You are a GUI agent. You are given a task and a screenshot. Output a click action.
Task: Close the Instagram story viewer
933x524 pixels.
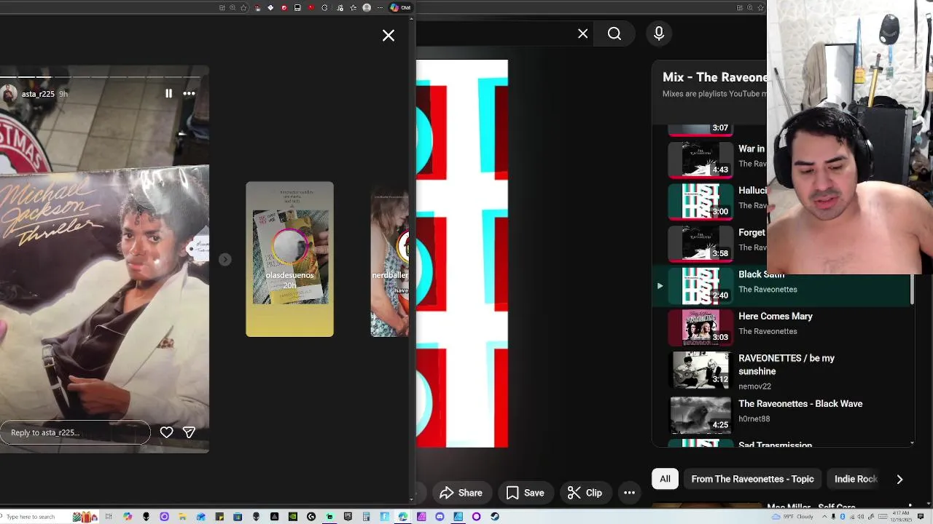pos(389,35)
